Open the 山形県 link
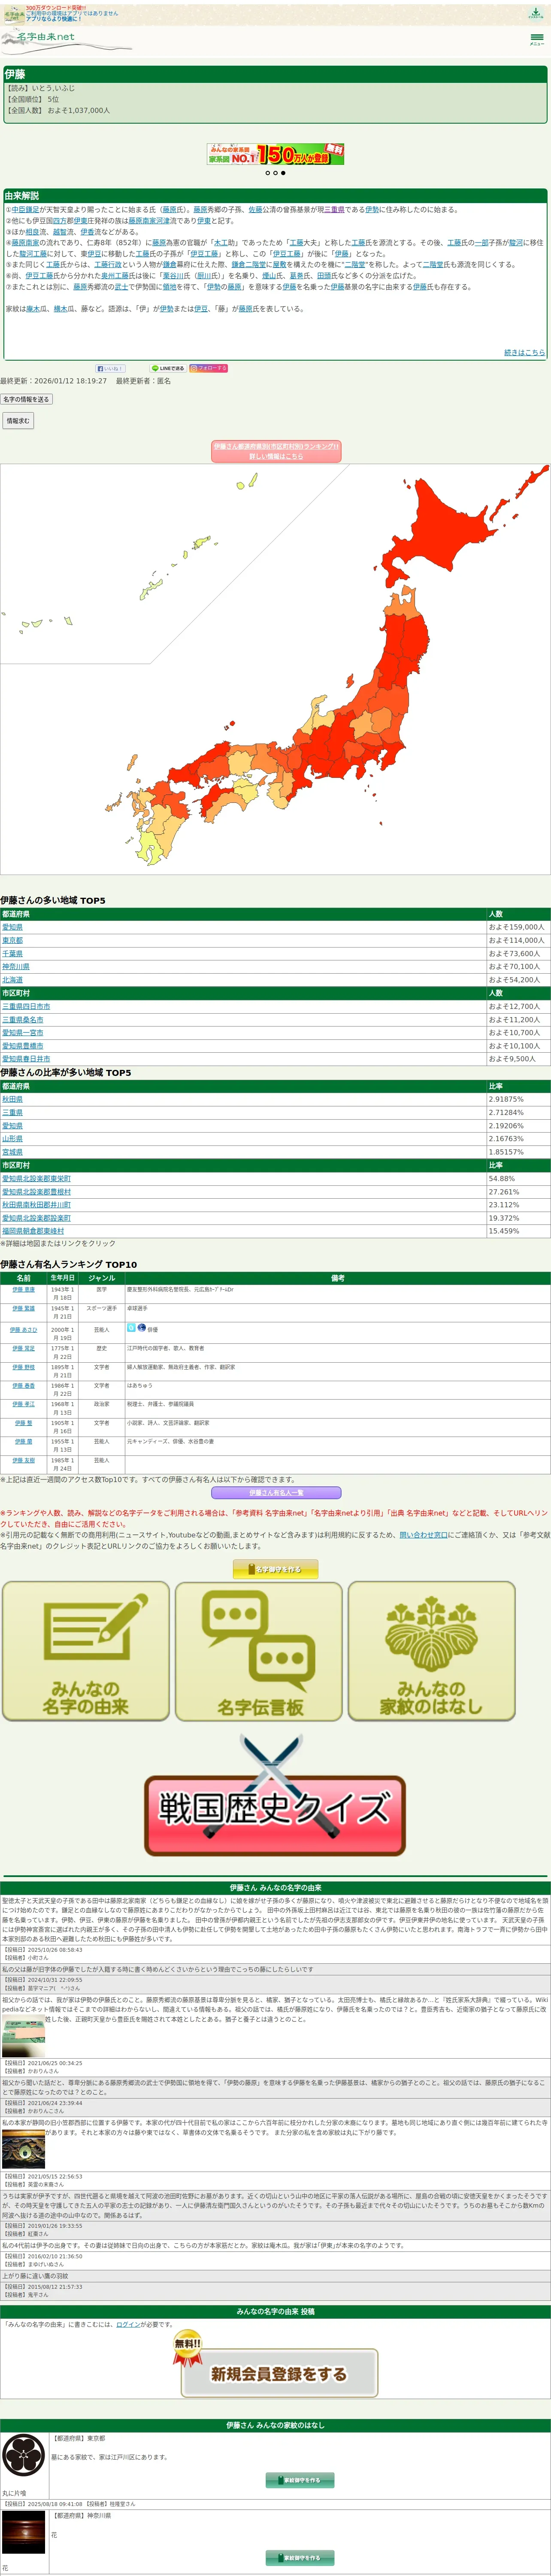 (x=12, y=1138)
